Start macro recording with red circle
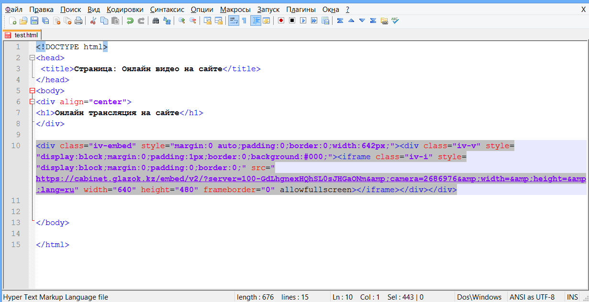The image size is (589, 302). pos(281,21)
